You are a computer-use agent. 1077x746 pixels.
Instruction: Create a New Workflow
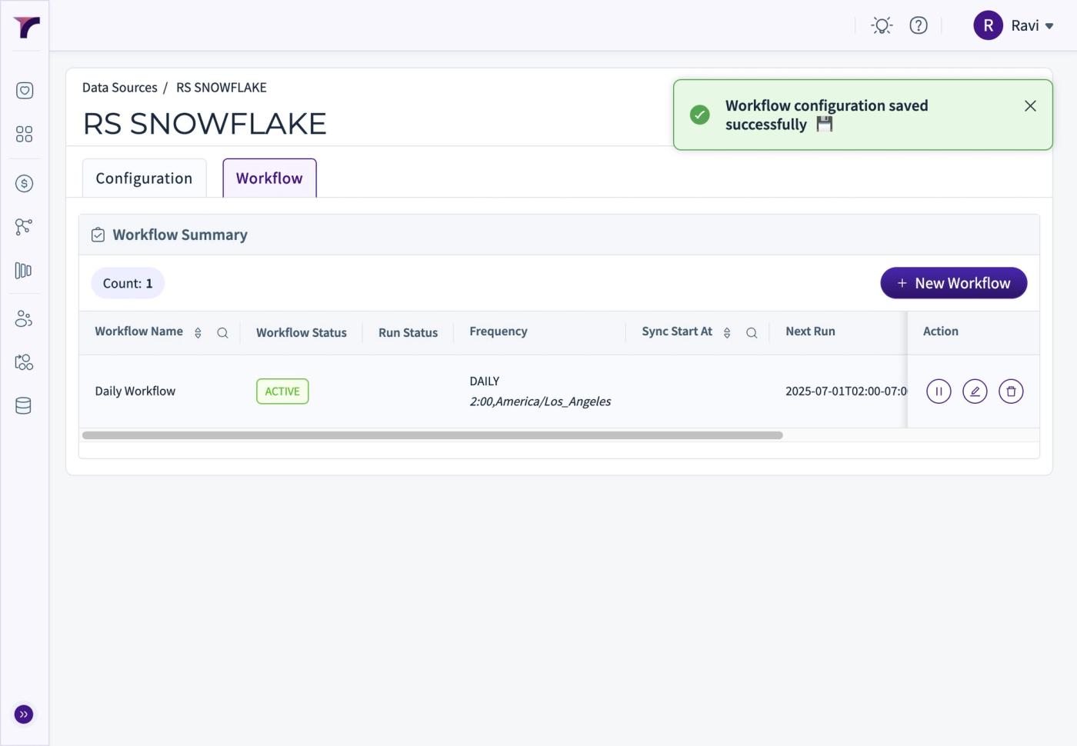click(954, 283)
